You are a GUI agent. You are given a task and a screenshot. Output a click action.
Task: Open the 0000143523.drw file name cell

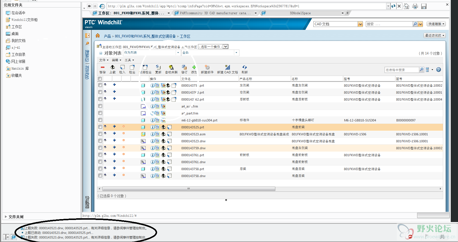coord(193,141)
